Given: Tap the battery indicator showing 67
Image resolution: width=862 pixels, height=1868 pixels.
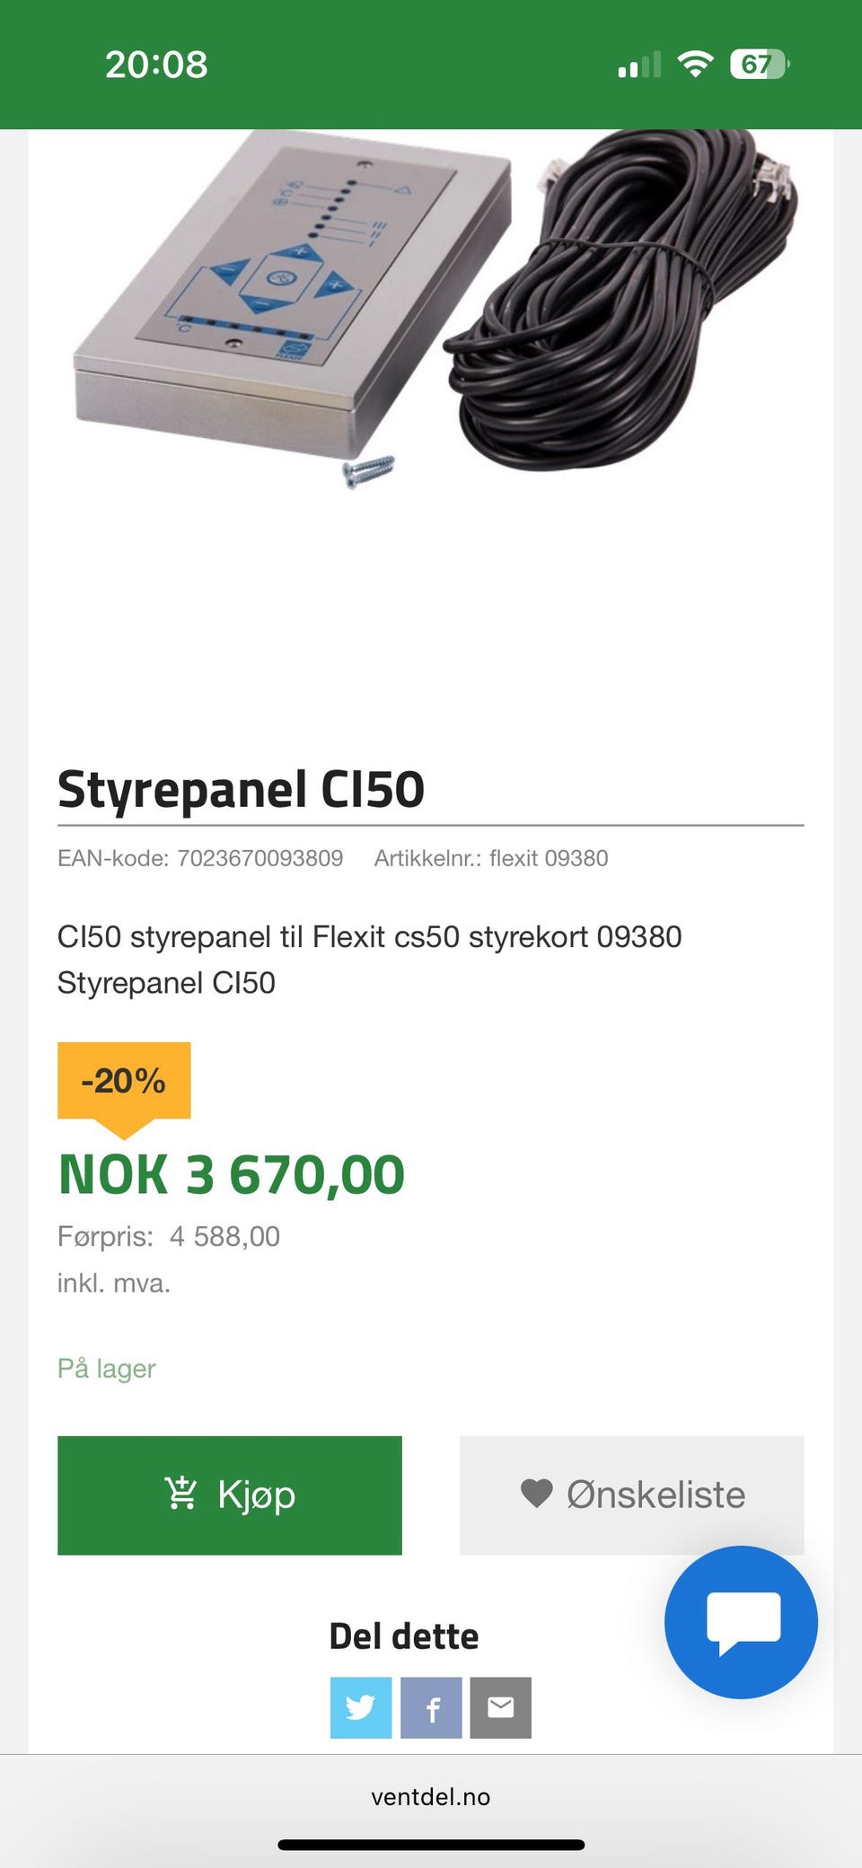Looking at the screenshot, I should tap(759, 64).
